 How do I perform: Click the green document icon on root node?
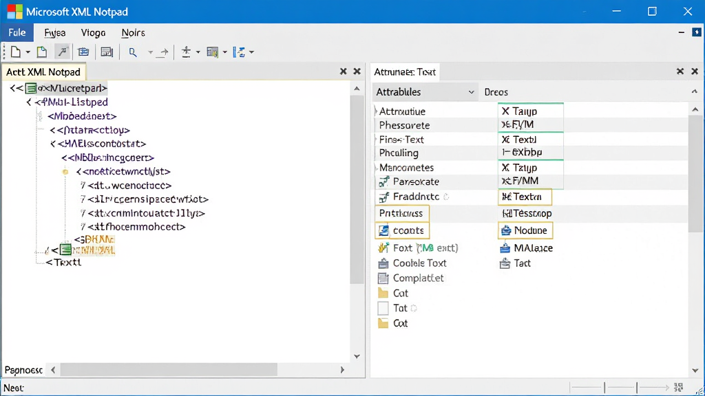pos(30,89)
